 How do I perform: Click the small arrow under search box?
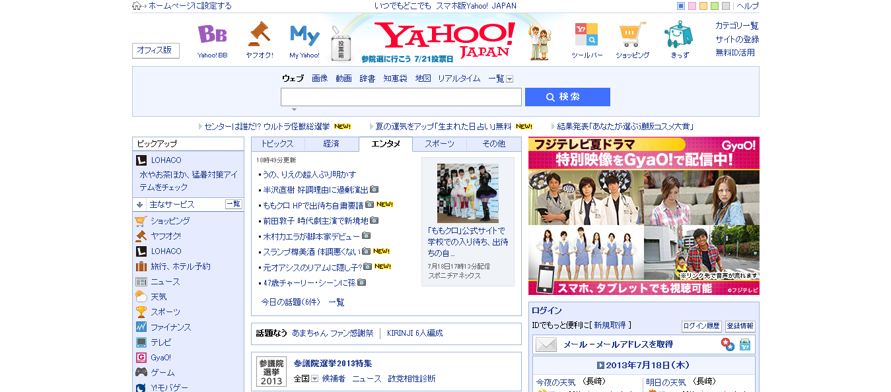pos(294,110)
